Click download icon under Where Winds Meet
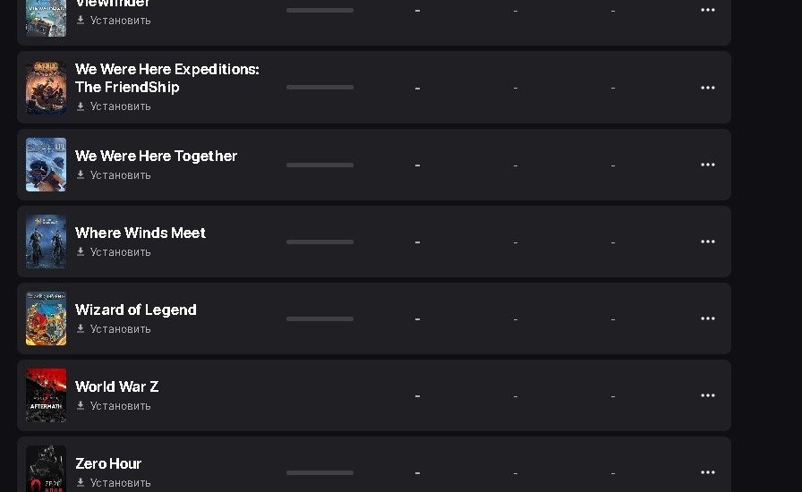This screenshot has width=802, height=492. pos(81,252)
